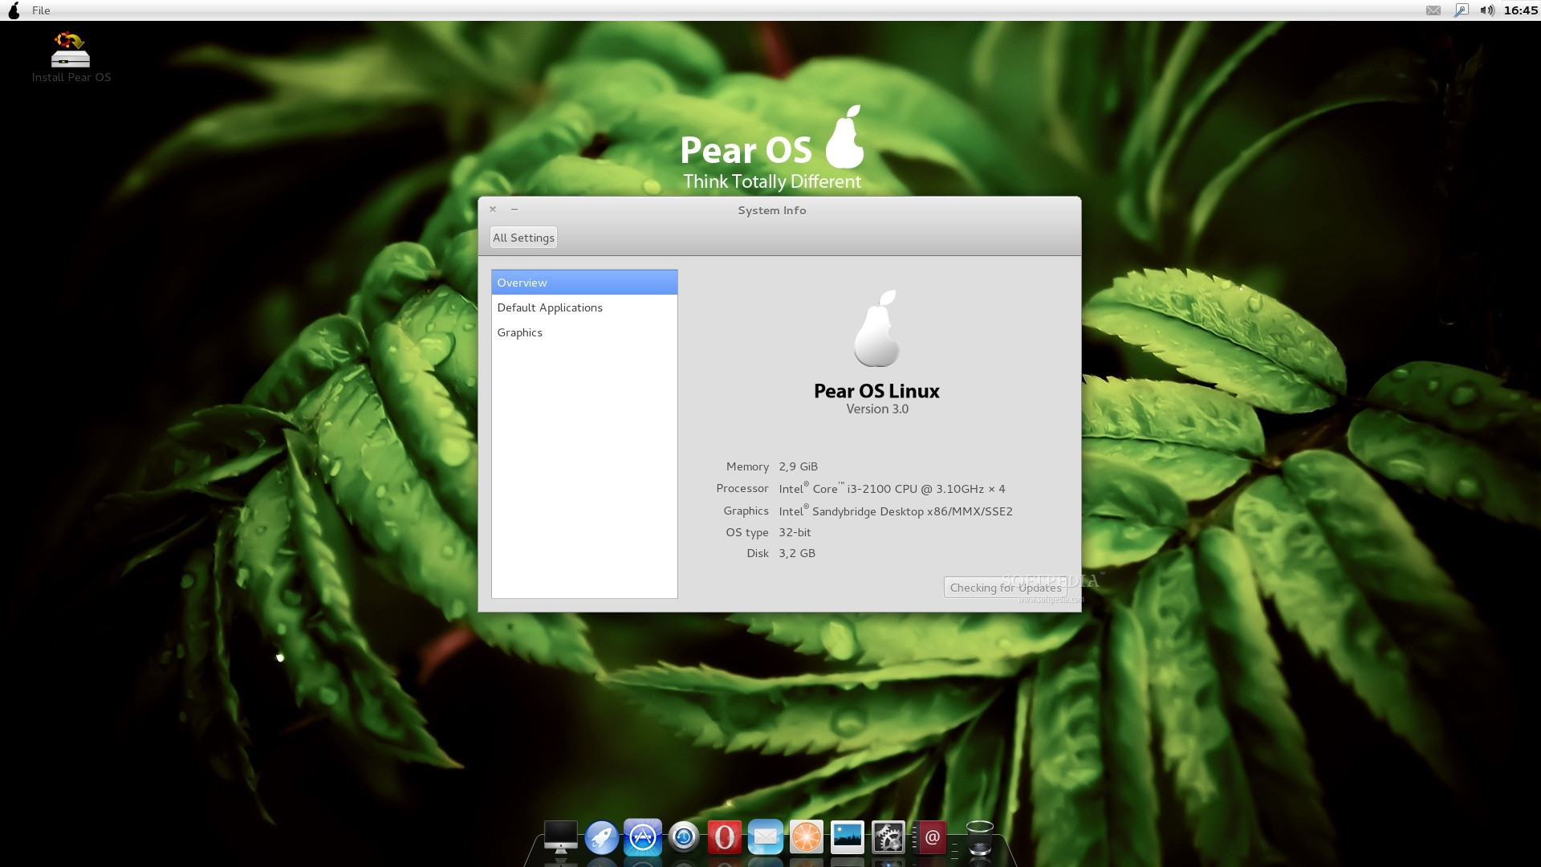The height and width of the screenshot is (867, 1541).
Task: Click the mail envelope indicator in top bar
Action: coord(1433,10)
